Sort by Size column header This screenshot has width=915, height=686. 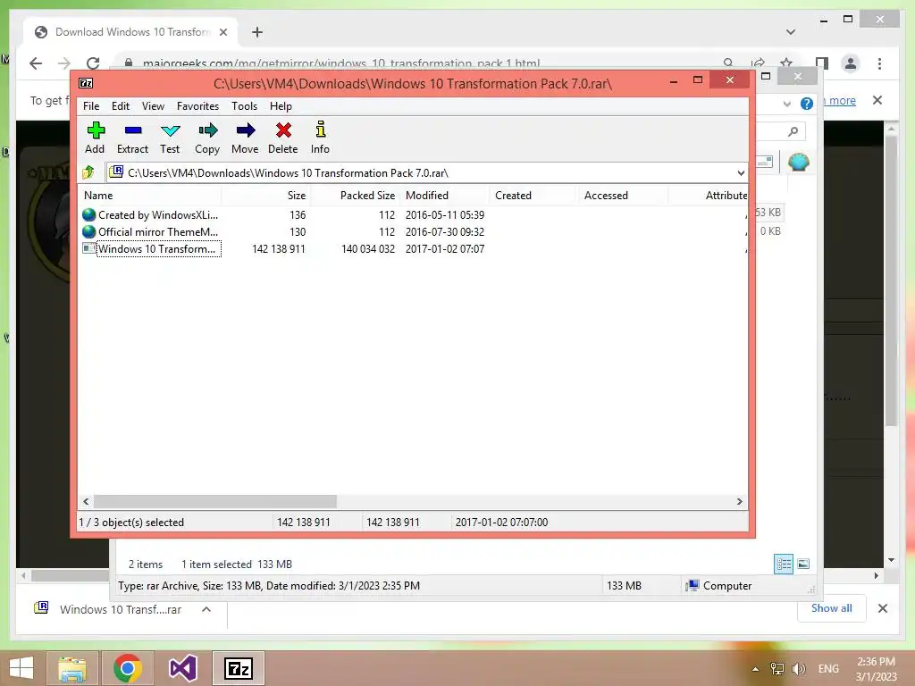coord(266,196)
